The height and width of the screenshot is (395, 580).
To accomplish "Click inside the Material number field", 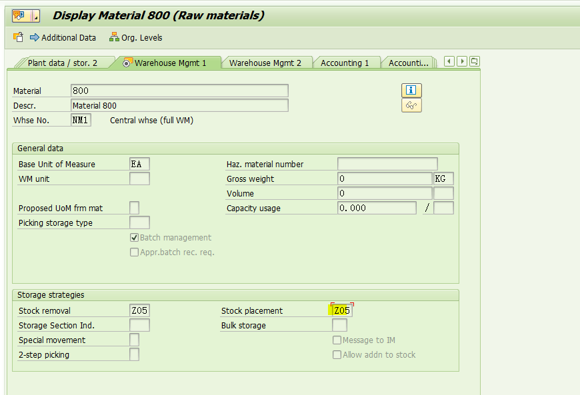I will coord(180,91).
